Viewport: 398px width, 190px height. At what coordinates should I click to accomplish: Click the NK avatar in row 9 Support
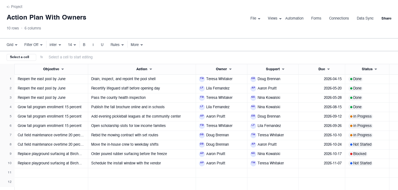(253, 154)
